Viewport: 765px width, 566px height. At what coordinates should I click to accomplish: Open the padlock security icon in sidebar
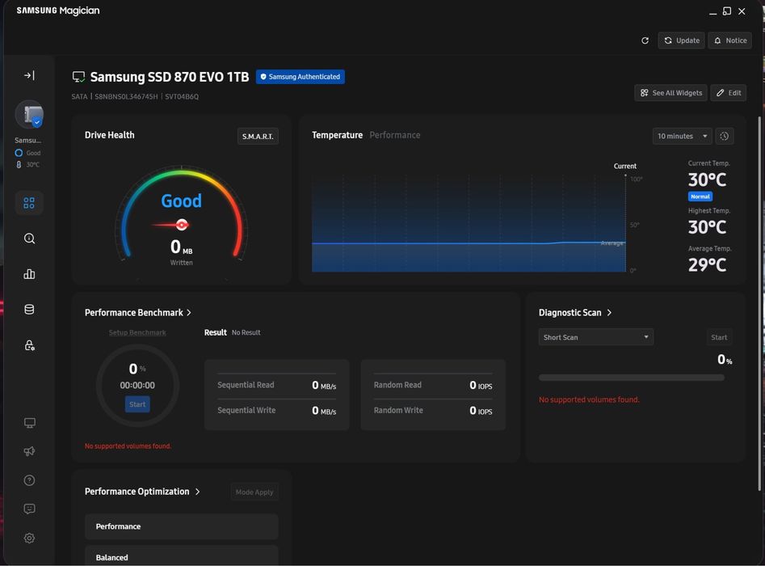click(29, 345)
